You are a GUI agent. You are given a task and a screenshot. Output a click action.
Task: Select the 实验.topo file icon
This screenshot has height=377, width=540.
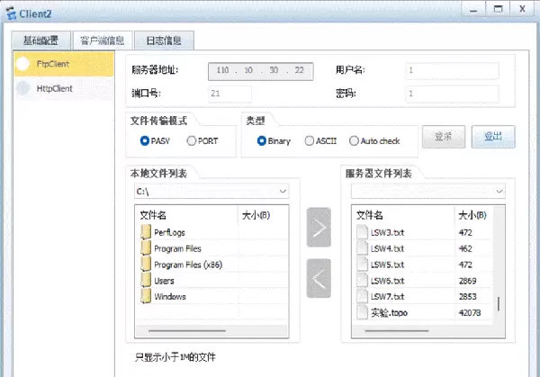[363, 312]
